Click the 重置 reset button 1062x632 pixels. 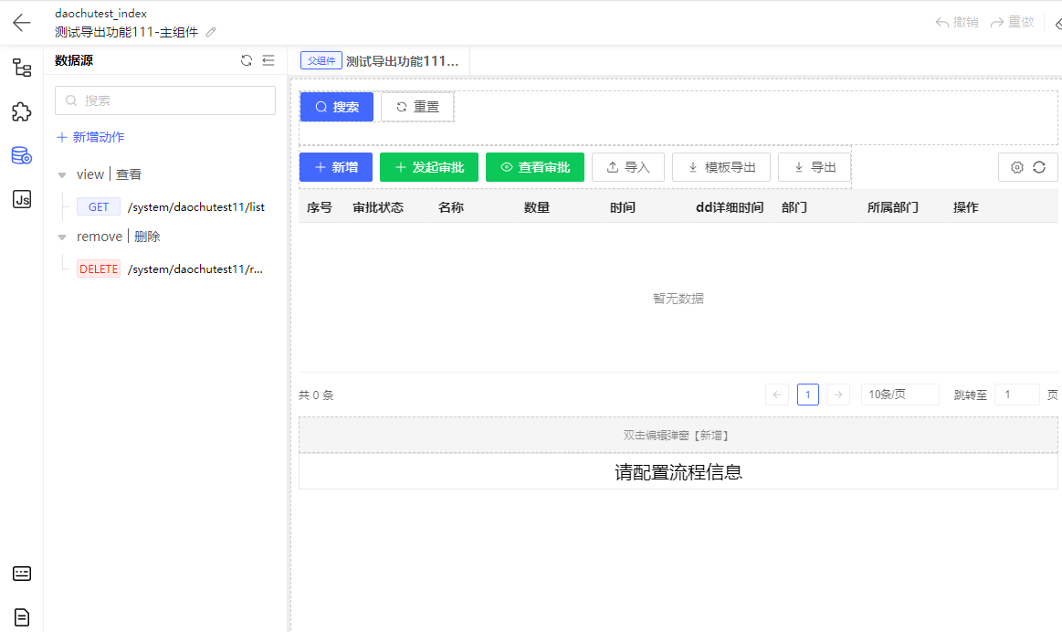[x=418, y=107]
